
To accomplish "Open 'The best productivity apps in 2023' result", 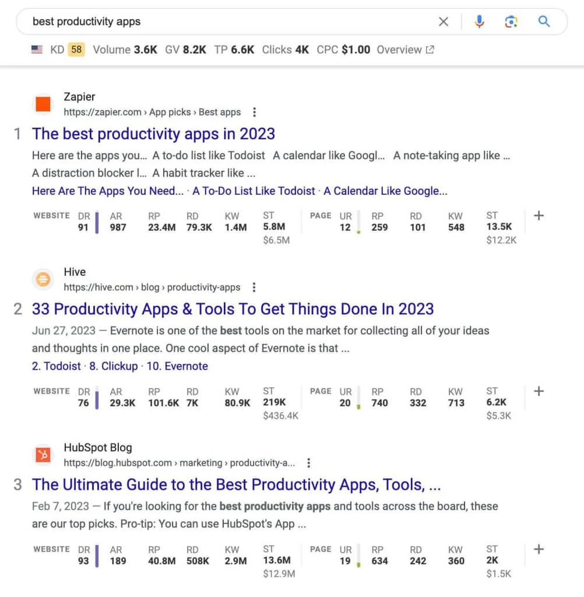I will click(153, 134).
